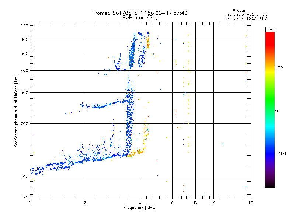Click the x-axis tick label "10"
295x221 pixels.
pyautogui.click(x=213, y=203)
